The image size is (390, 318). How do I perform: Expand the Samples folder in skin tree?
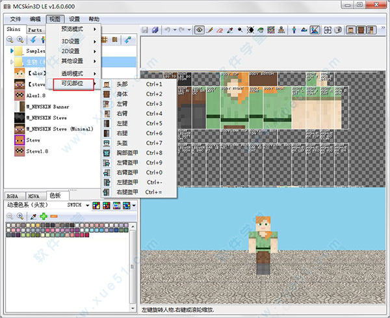[x=12, y=51]
